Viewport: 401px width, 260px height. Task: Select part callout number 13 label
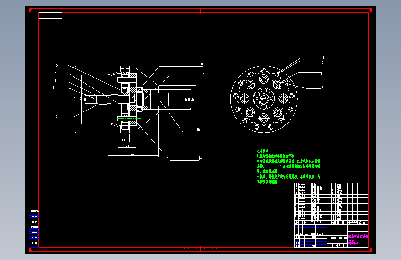pyautogui.click(x=200, y=158)
